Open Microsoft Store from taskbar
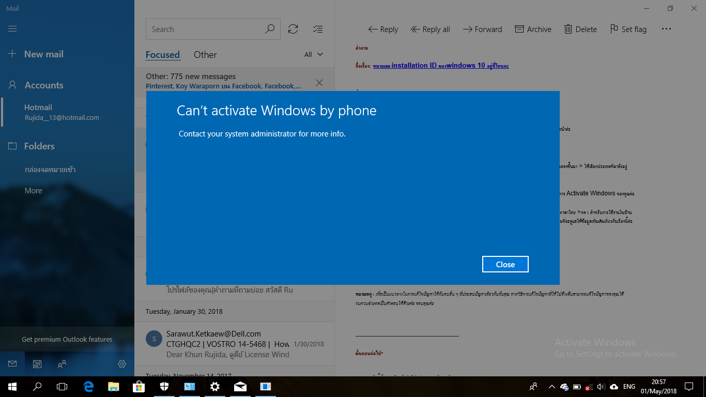Viewport: 706px width, 397px height. pos(139,387)
